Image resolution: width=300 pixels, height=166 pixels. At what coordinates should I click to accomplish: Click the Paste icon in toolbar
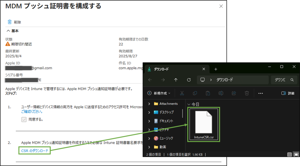(208, 93)
